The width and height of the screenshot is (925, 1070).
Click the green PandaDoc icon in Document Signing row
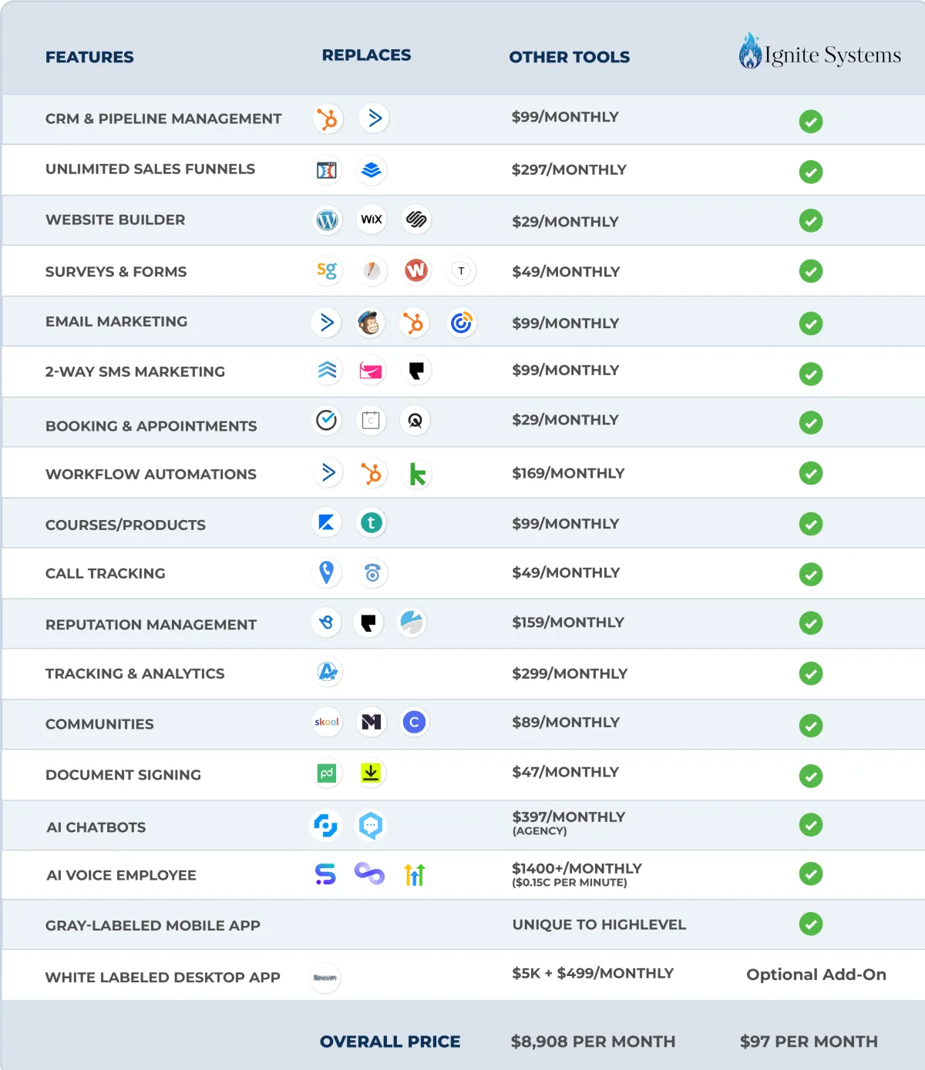(x=327, y=773)
